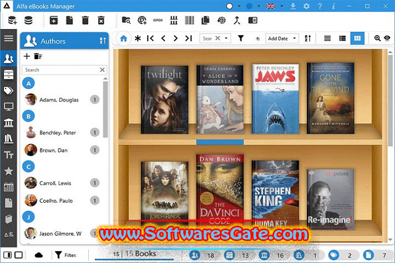Jump to last page arrow

click(x=188, y=38)
